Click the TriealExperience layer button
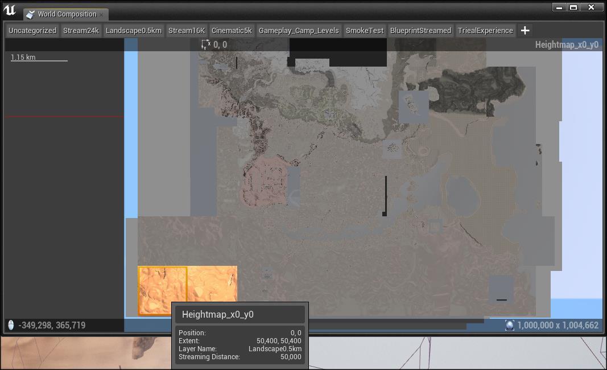This screenshot has width=607, height=370. tap(485, 31)
